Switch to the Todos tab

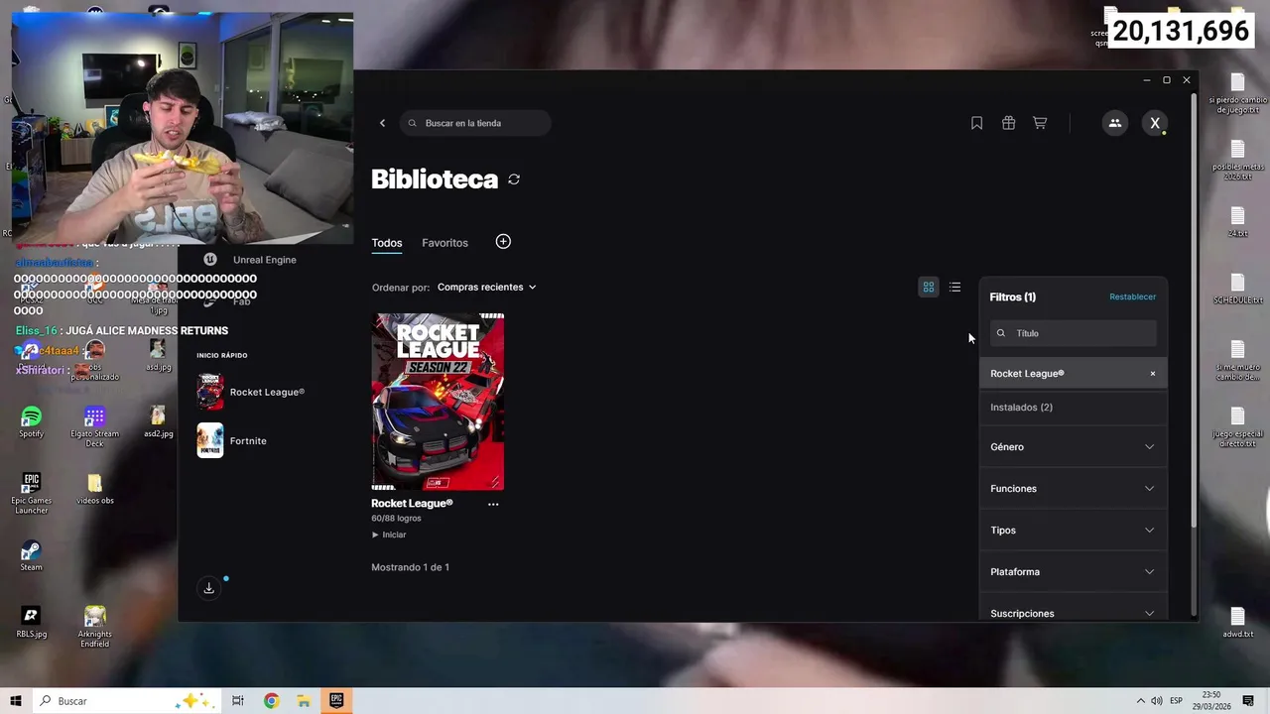click(387, 243)
